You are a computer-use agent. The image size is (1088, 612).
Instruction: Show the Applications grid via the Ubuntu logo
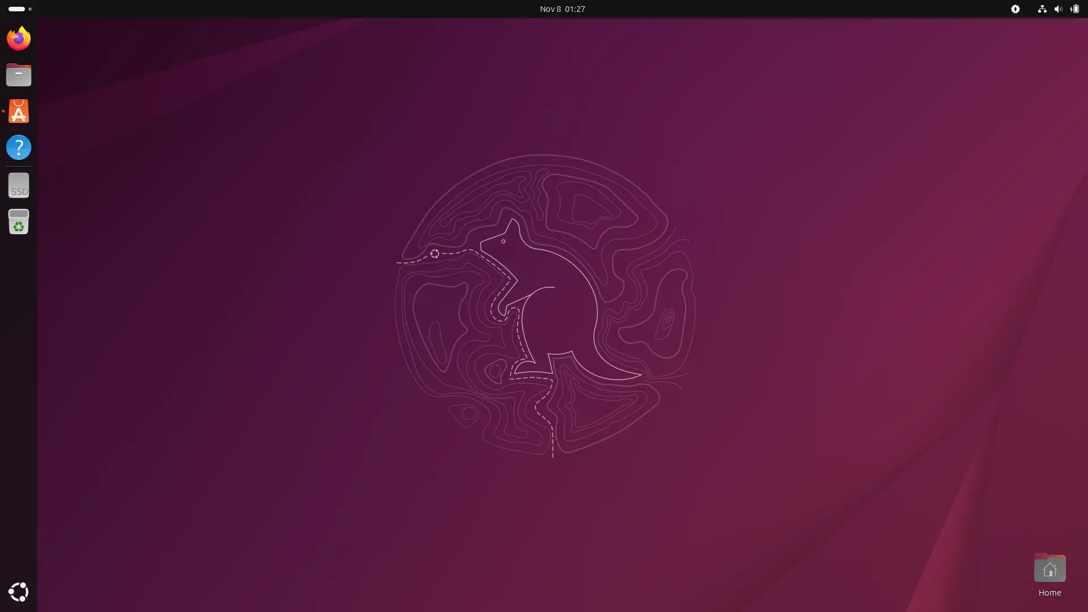(x=18, y=592)
